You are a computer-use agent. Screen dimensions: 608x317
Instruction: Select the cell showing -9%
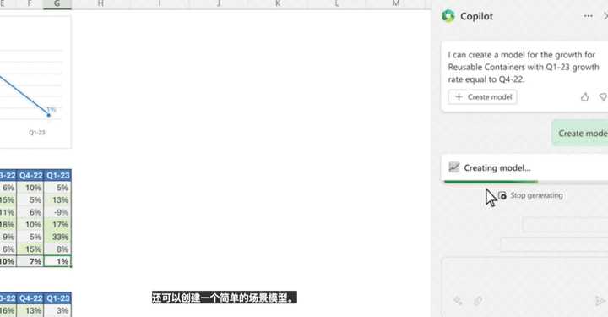point(57,212)
